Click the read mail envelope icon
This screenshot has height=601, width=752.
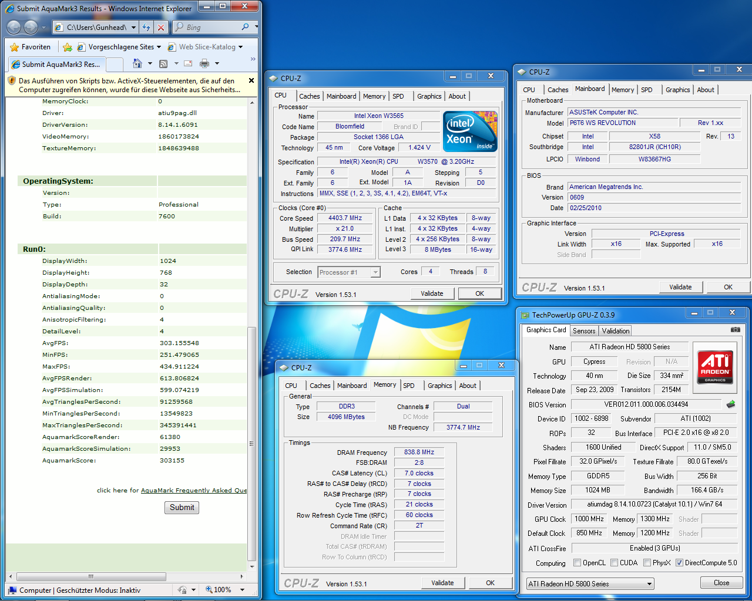click(x=188, y=63)
